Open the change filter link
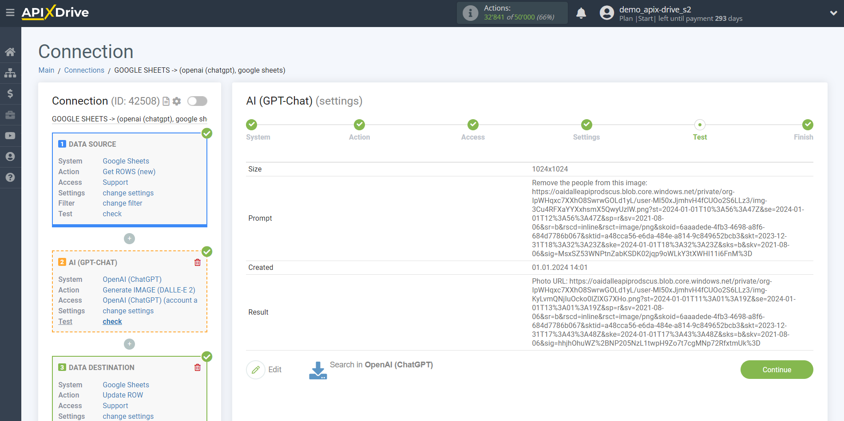 coord(123,203)
